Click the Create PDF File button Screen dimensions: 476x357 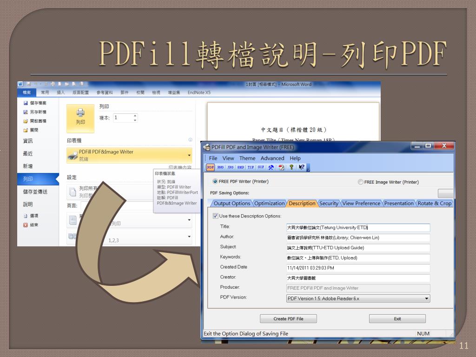tap(288, 319)
